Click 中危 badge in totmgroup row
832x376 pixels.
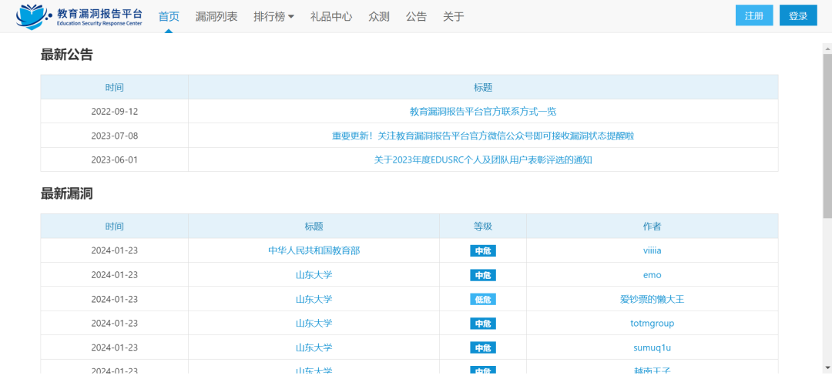(x=483, y=324)
